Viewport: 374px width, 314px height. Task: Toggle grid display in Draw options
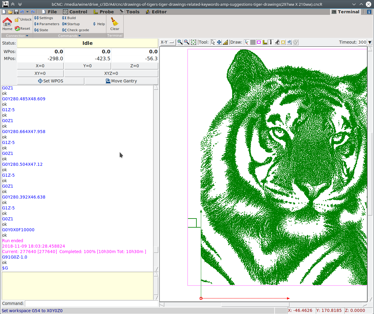(253, 42)
